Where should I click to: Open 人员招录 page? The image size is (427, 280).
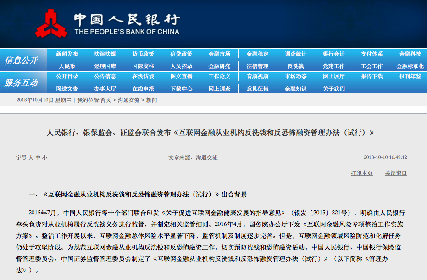[181, 66]
